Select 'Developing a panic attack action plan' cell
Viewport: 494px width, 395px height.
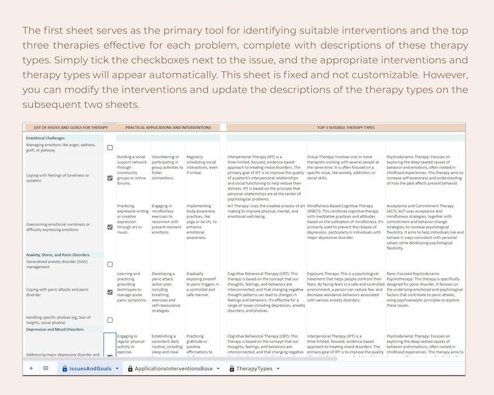(x=168, y=292)
